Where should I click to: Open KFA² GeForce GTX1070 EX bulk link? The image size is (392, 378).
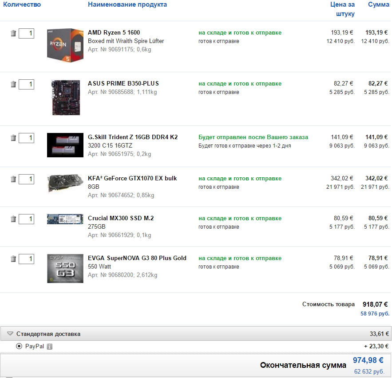click(132, 178)
